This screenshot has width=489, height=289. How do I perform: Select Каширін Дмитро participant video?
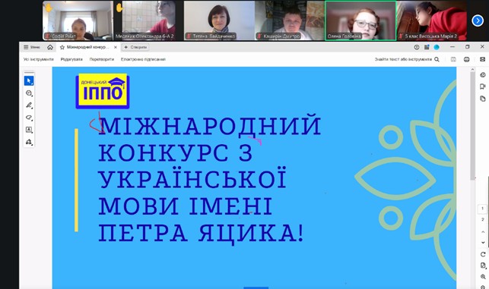point(290,20)
